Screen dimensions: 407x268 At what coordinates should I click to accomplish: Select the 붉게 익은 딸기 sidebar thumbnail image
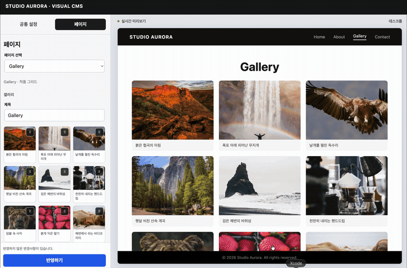[54, 218]
